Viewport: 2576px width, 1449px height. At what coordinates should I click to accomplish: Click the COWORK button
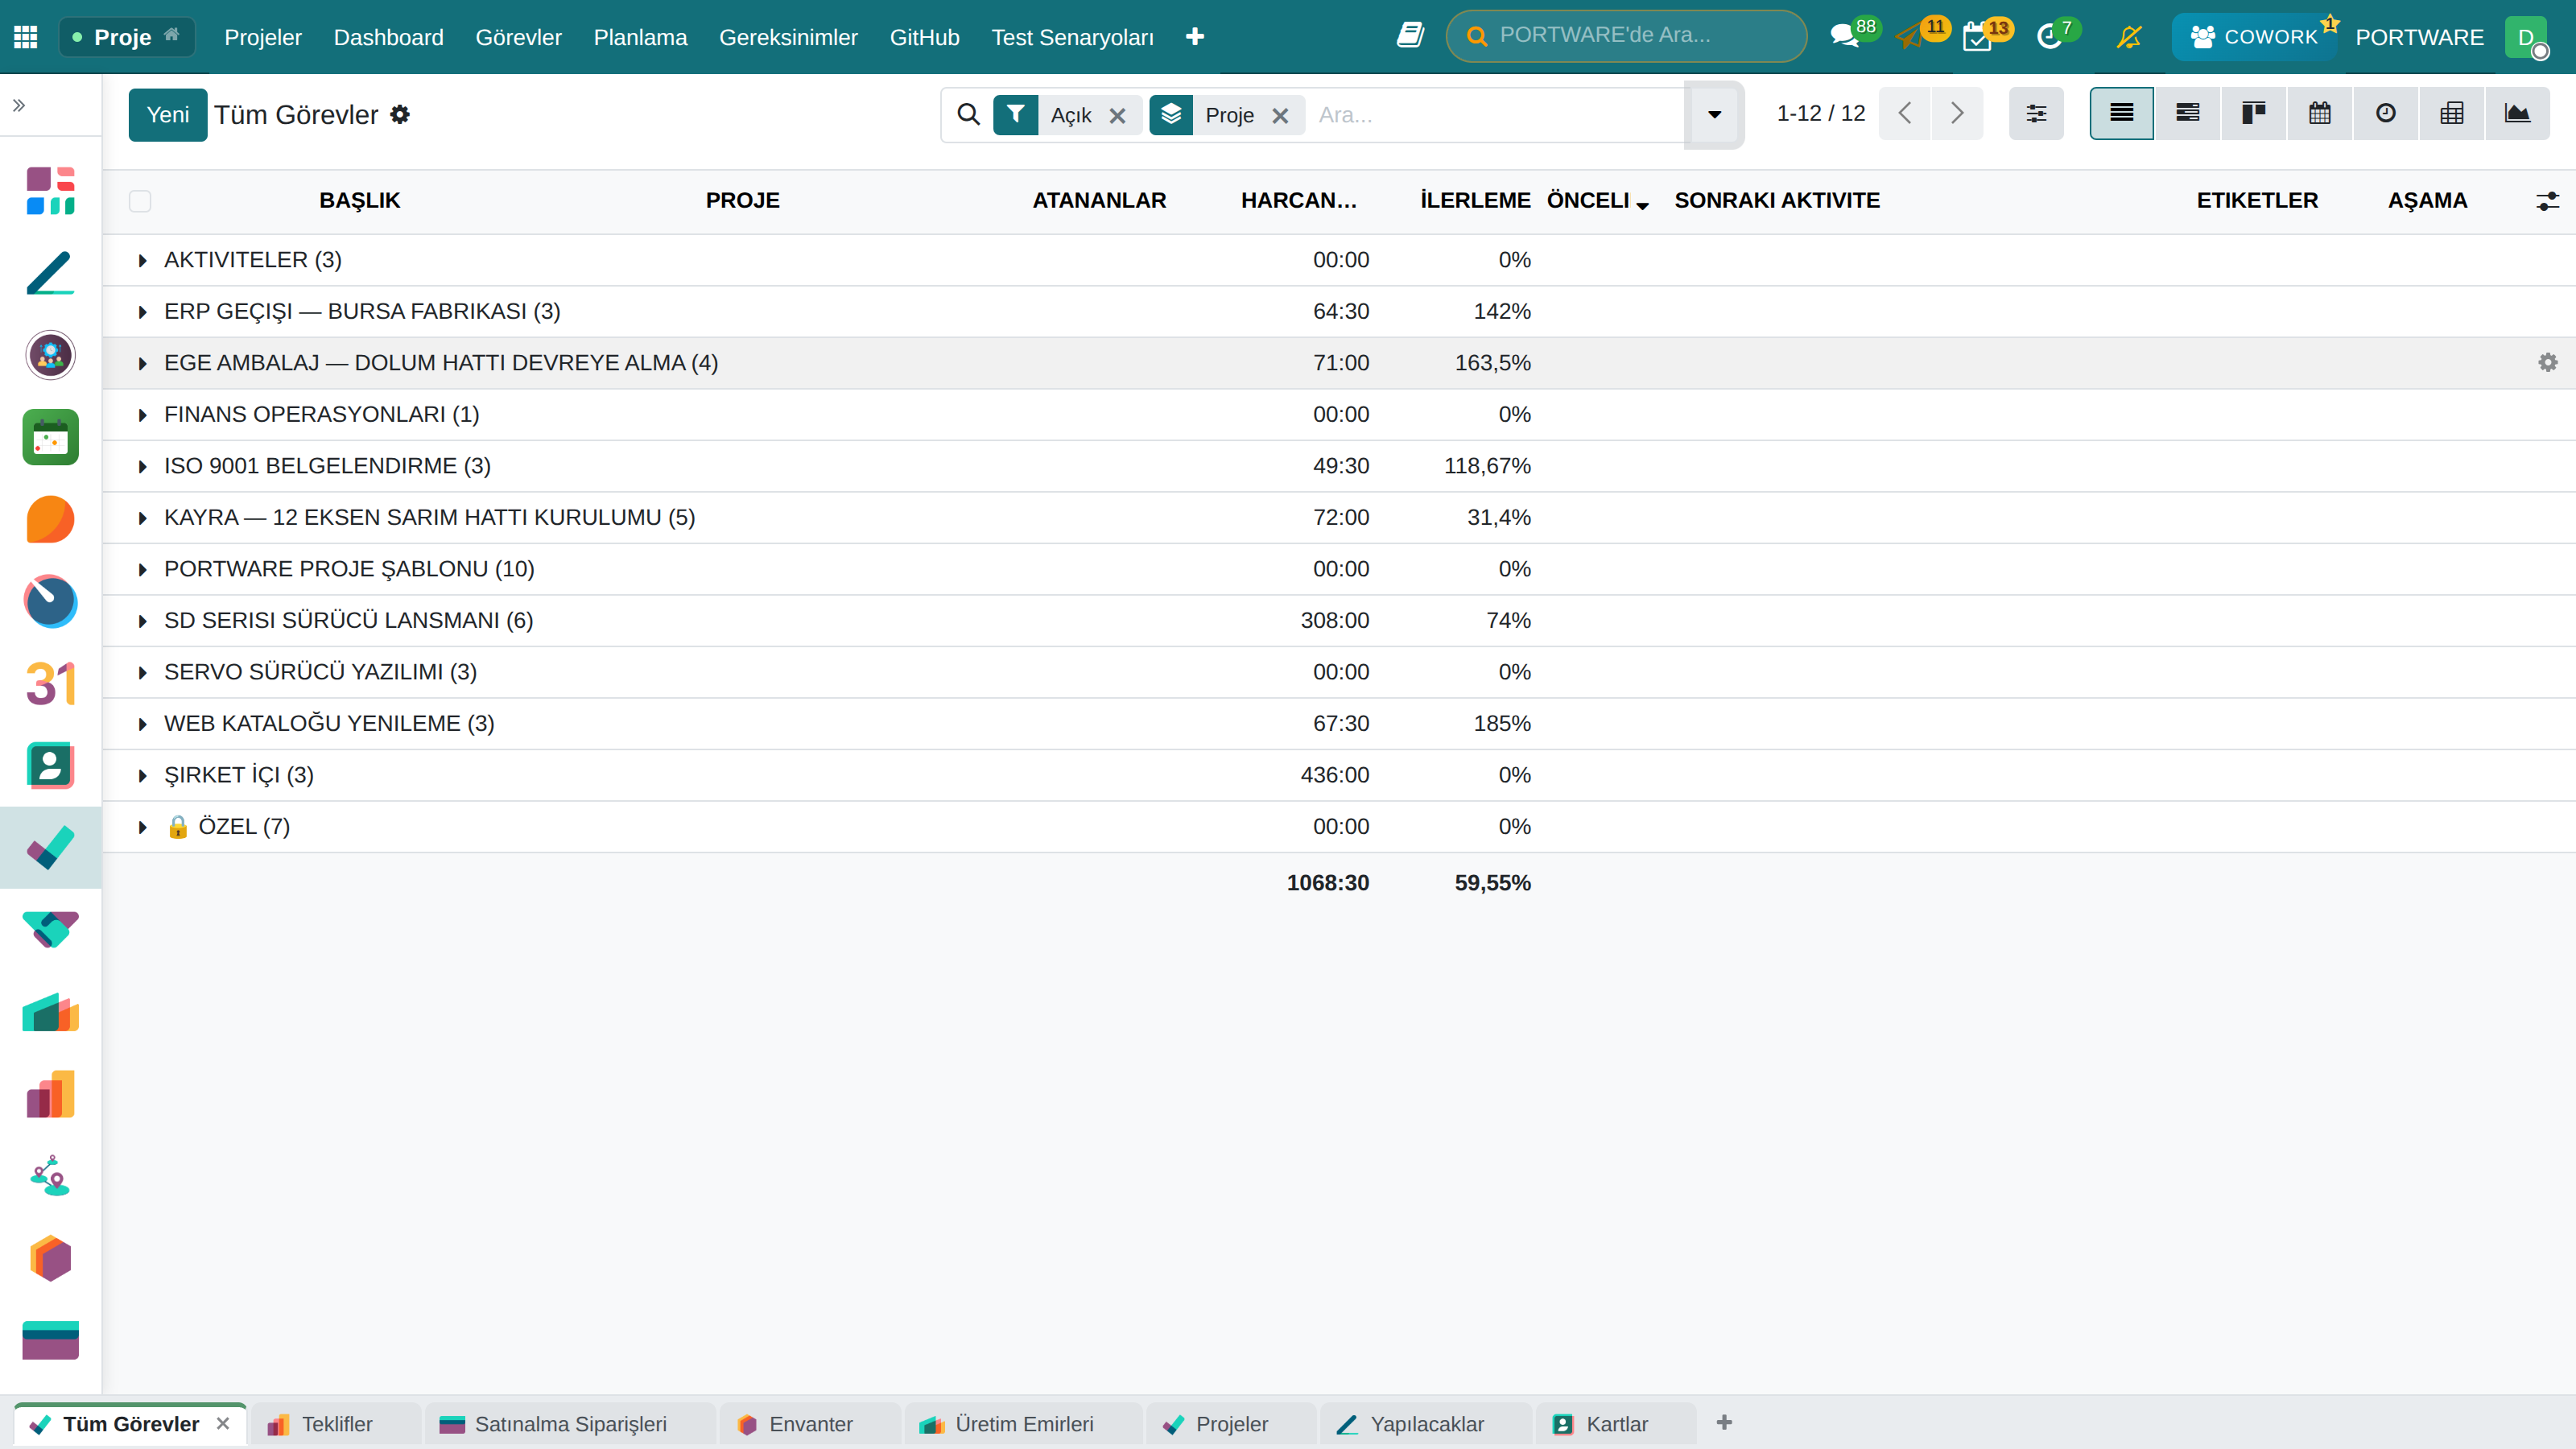(x=2254, y=37)
